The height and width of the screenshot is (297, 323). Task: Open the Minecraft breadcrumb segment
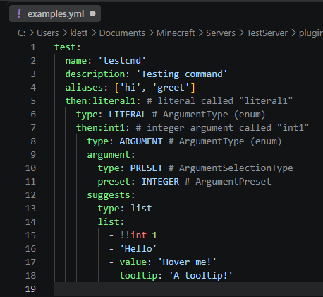(x=176, y=33)
